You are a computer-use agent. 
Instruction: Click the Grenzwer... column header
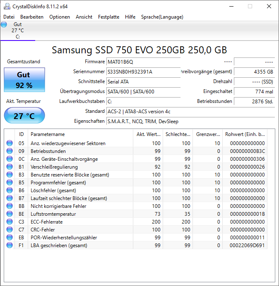pyautogui.click(x=208, y=134)
